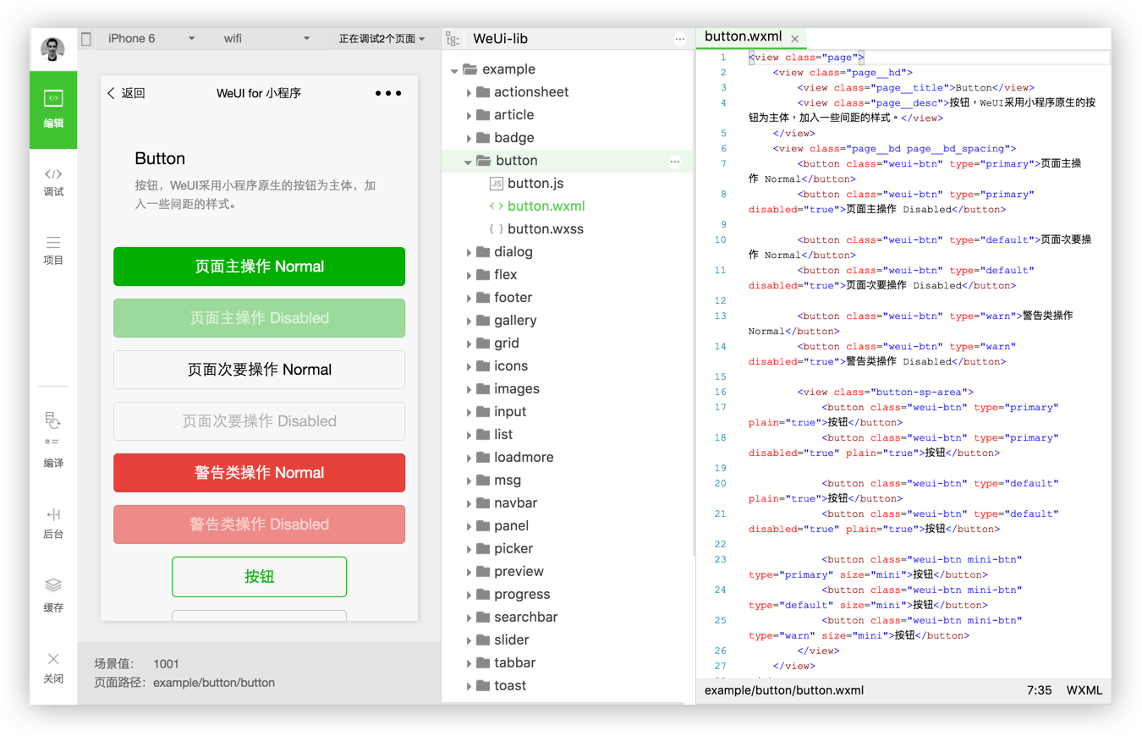Image resolution: width=1142 pixels, height=736 pixels.
Task: Open the iPhone 6 device dropdown
Action: [152, 38]
